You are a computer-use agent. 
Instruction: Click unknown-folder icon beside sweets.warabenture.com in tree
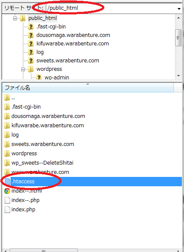31,61
